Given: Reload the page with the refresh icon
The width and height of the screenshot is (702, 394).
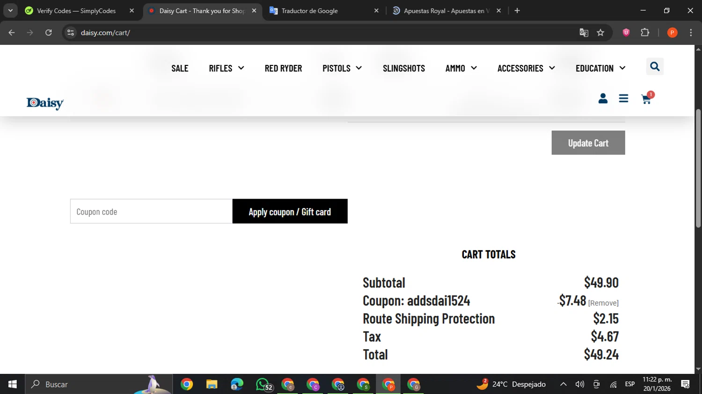Looking at the screenshot, I should pos(49,33).
